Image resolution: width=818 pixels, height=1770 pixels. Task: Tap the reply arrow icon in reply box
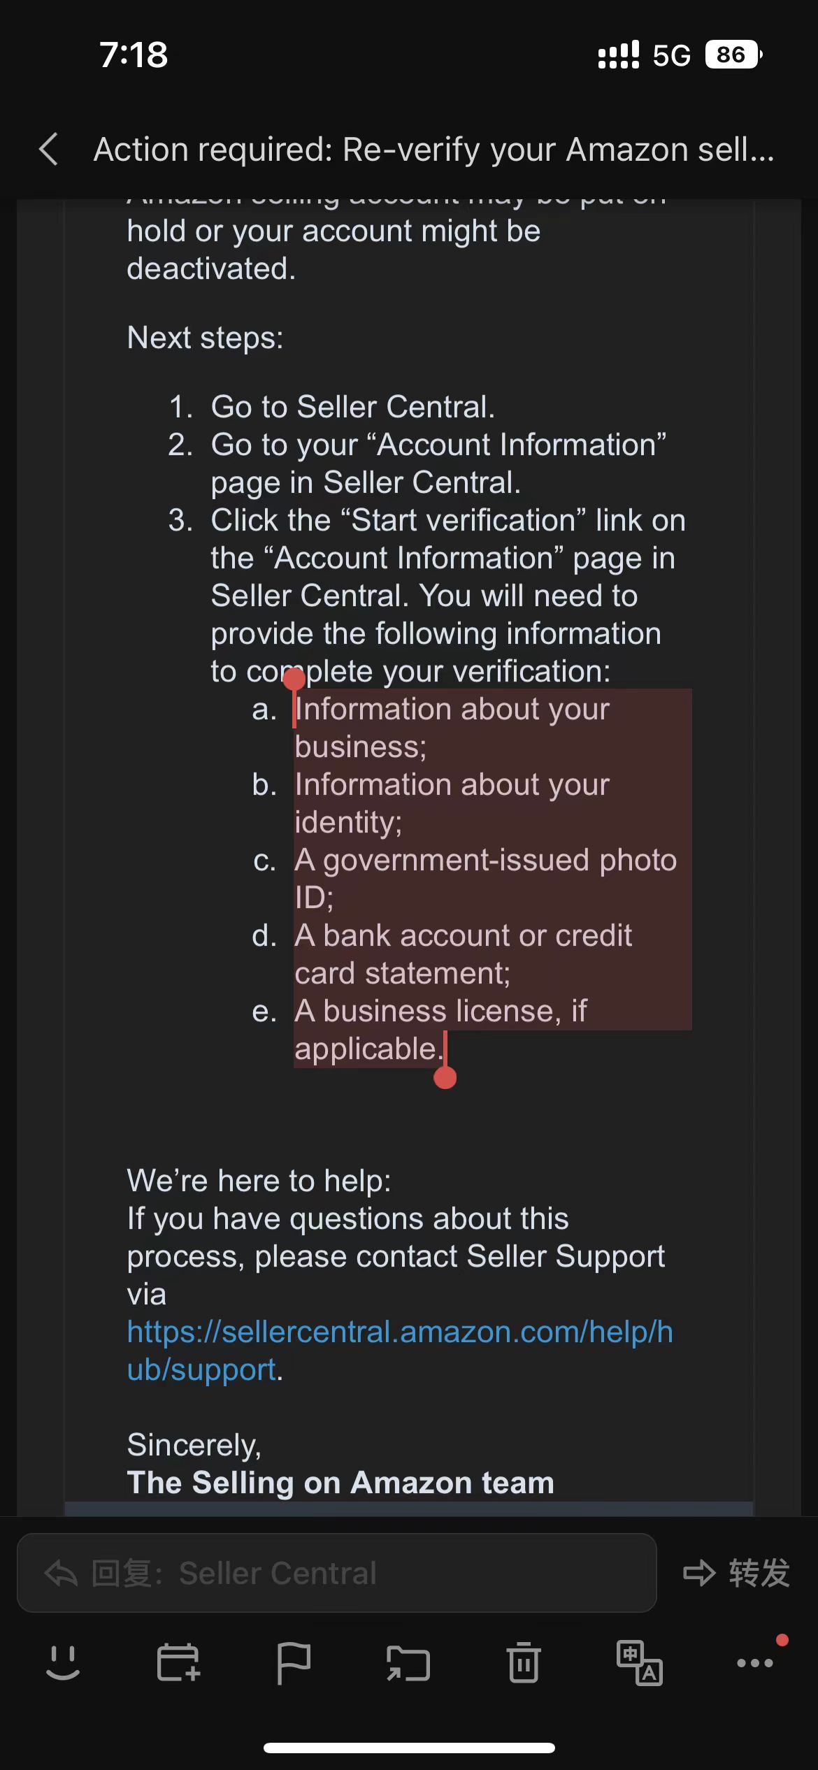(61, 1573)
